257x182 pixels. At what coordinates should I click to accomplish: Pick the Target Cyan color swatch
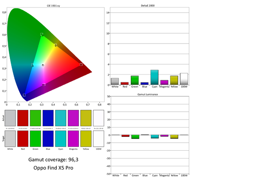point(61,139)
